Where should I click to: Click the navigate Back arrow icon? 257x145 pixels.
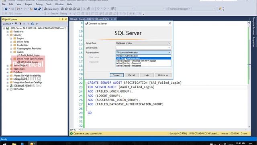point(6,9)
